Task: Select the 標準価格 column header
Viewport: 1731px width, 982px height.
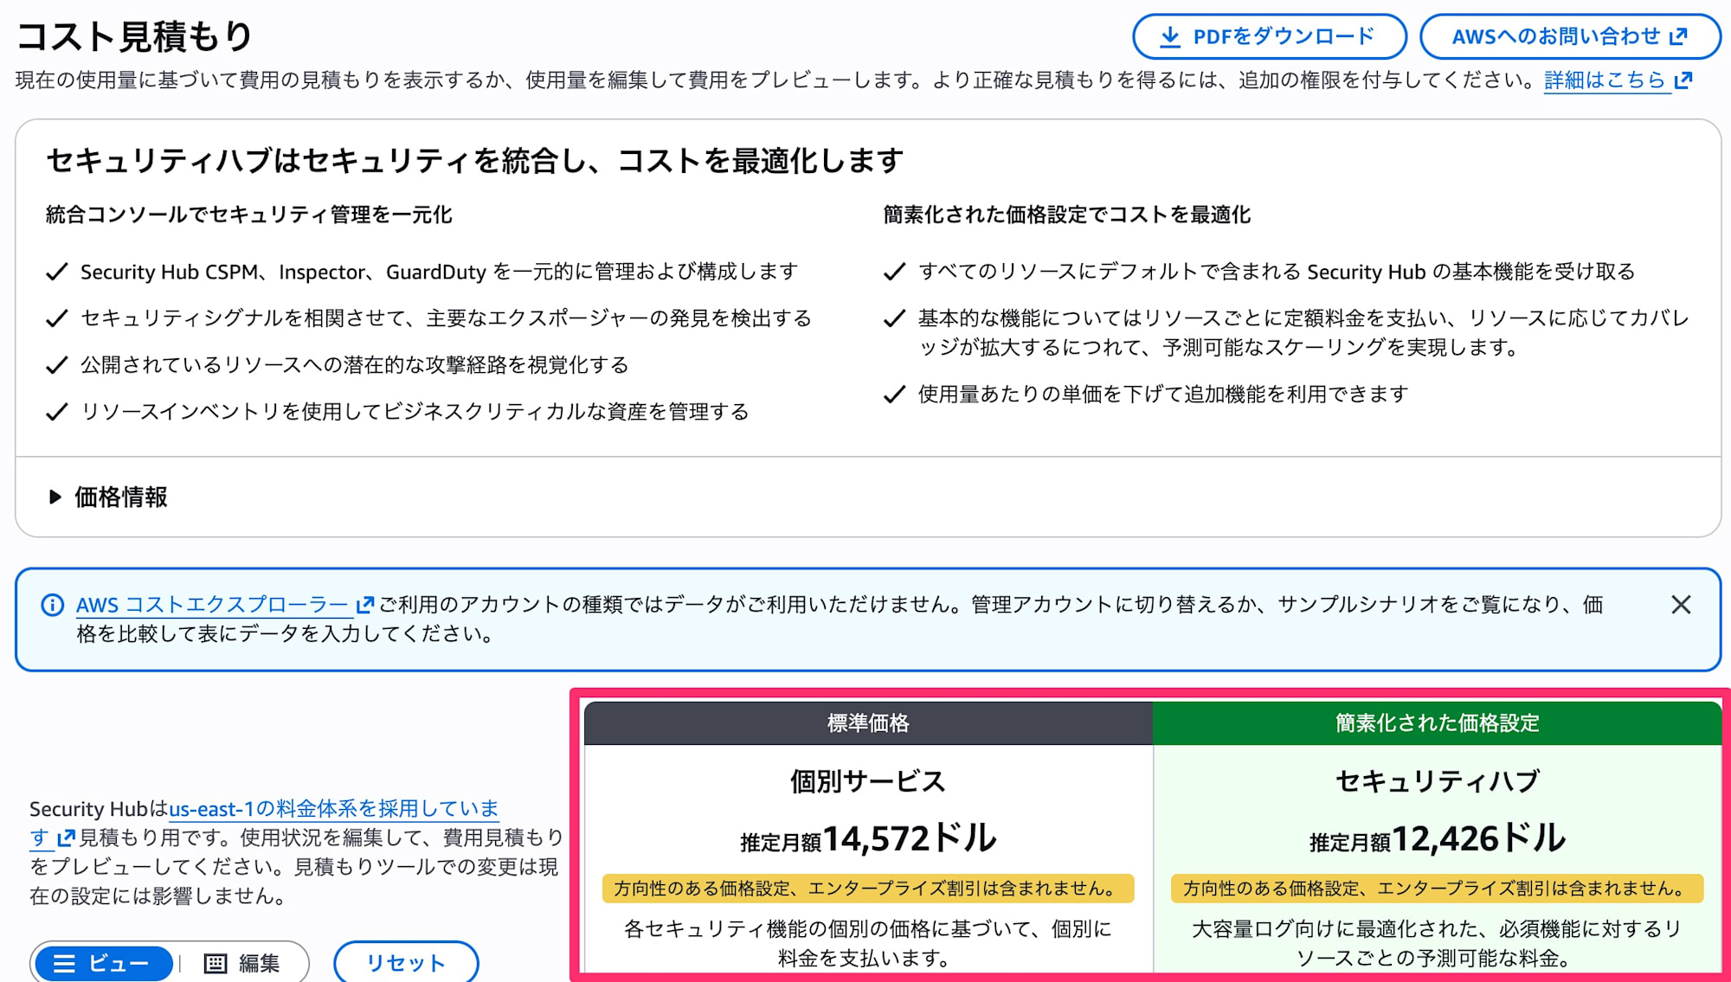Action: pos(868,723)
